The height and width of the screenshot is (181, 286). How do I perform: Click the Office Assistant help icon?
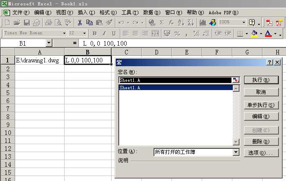pyautogui.click(x=252, y=23)
